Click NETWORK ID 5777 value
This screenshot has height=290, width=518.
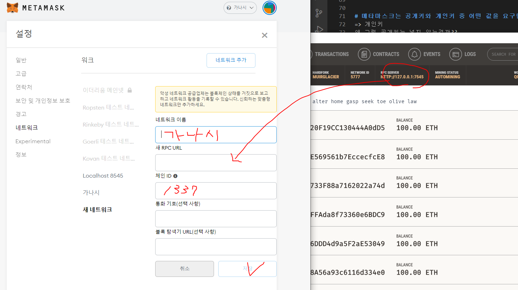pos(355,77)
